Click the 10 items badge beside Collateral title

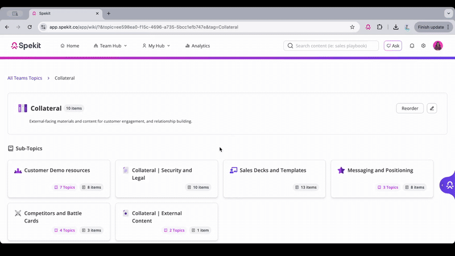coord(74,108)
